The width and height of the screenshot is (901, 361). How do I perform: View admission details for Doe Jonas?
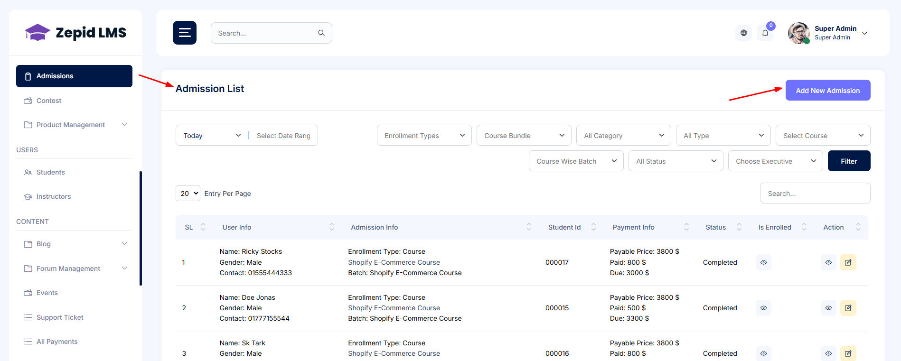[828, 308]
